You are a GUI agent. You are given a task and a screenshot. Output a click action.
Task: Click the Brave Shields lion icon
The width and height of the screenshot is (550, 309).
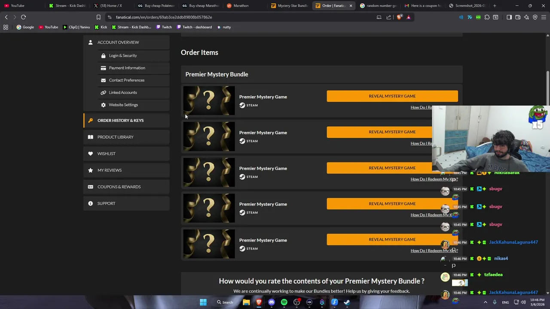click(x=400, y=17)
